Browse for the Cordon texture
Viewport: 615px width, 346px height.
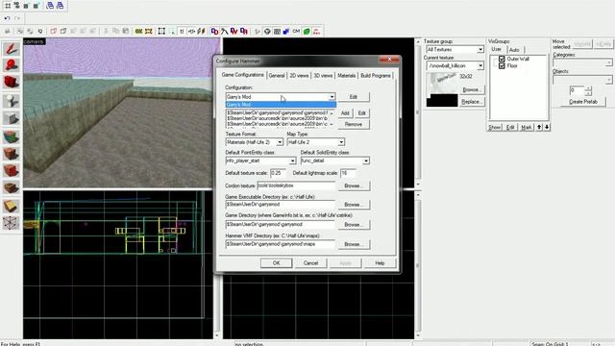pos(354,185)
